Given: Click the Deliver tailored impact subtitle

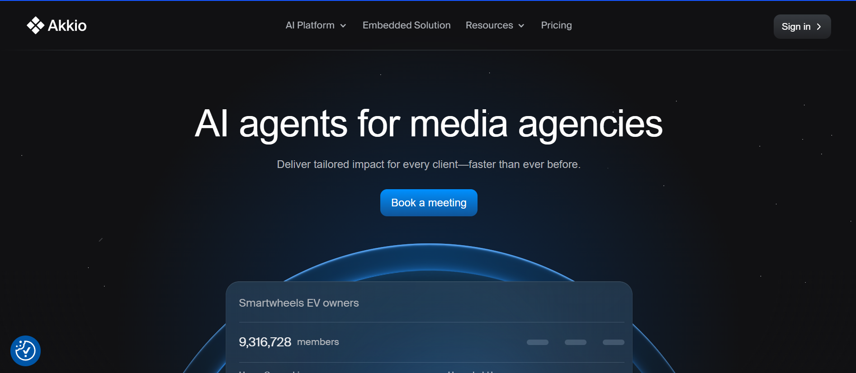Looking at the screenshot, I should 429,164.
